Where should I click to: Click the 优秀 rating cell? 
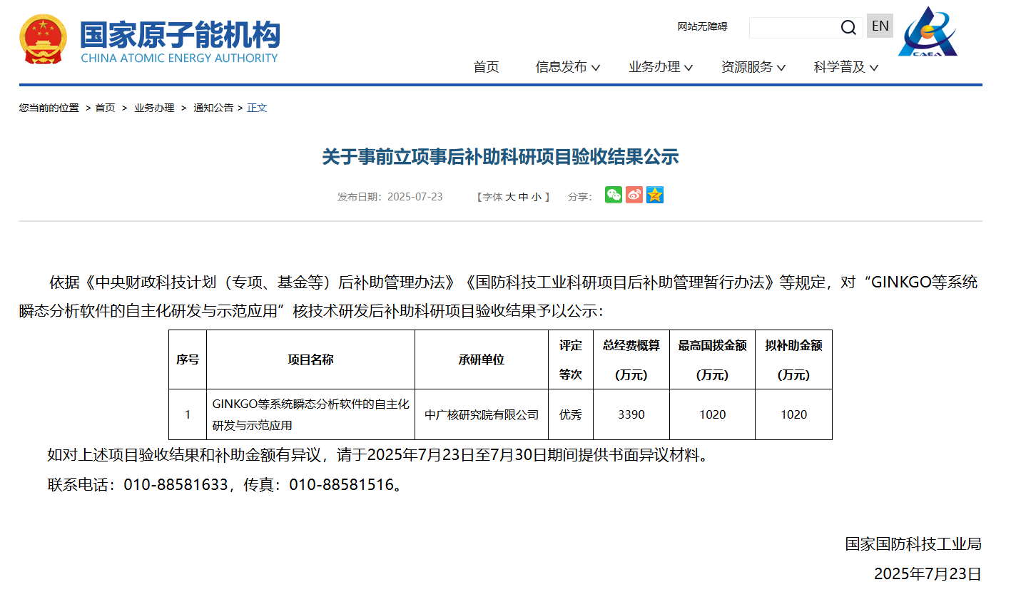(x=570, y=414)
